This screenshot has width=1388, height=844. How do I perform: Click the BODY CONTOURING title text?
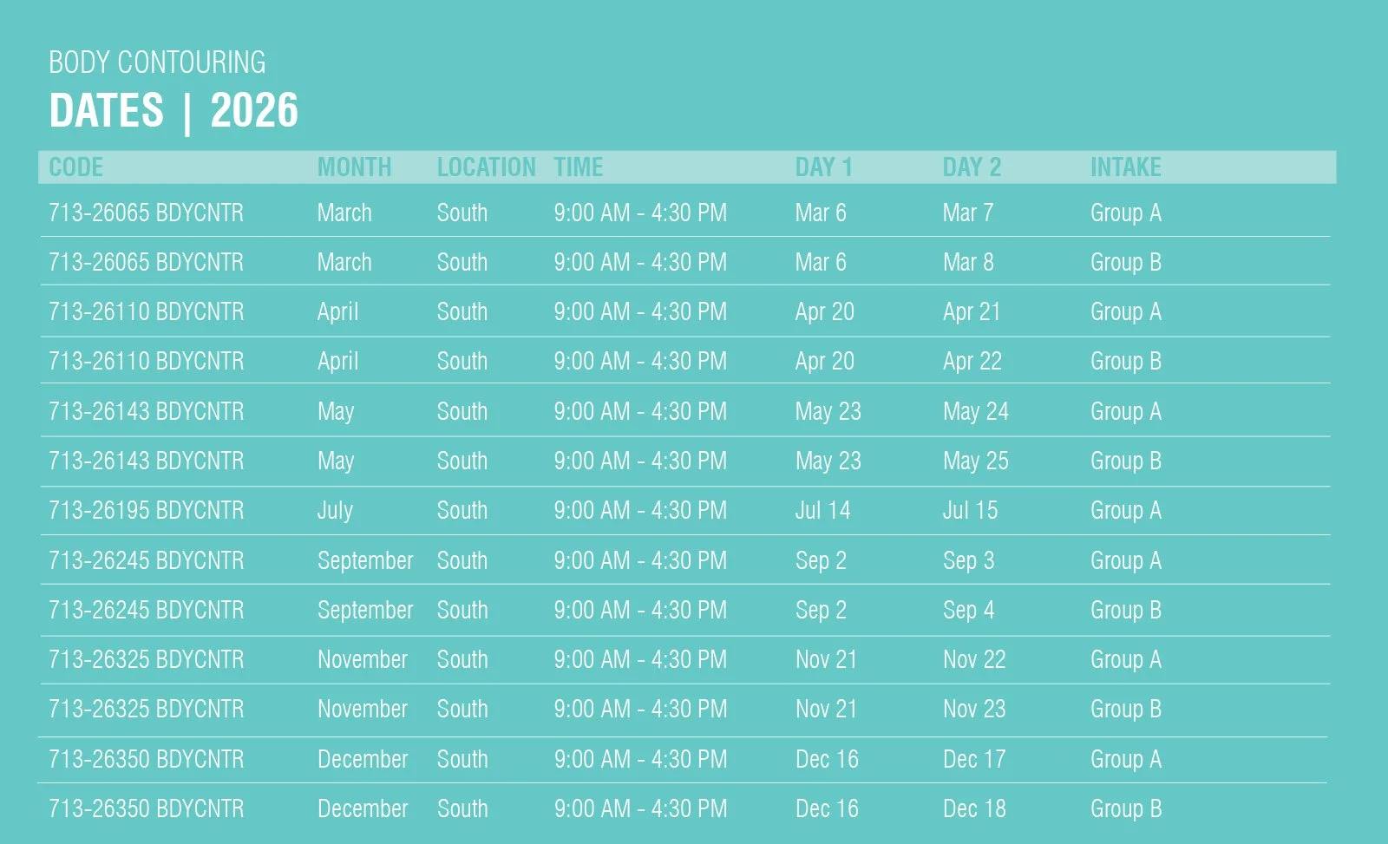tap(157, 62)
